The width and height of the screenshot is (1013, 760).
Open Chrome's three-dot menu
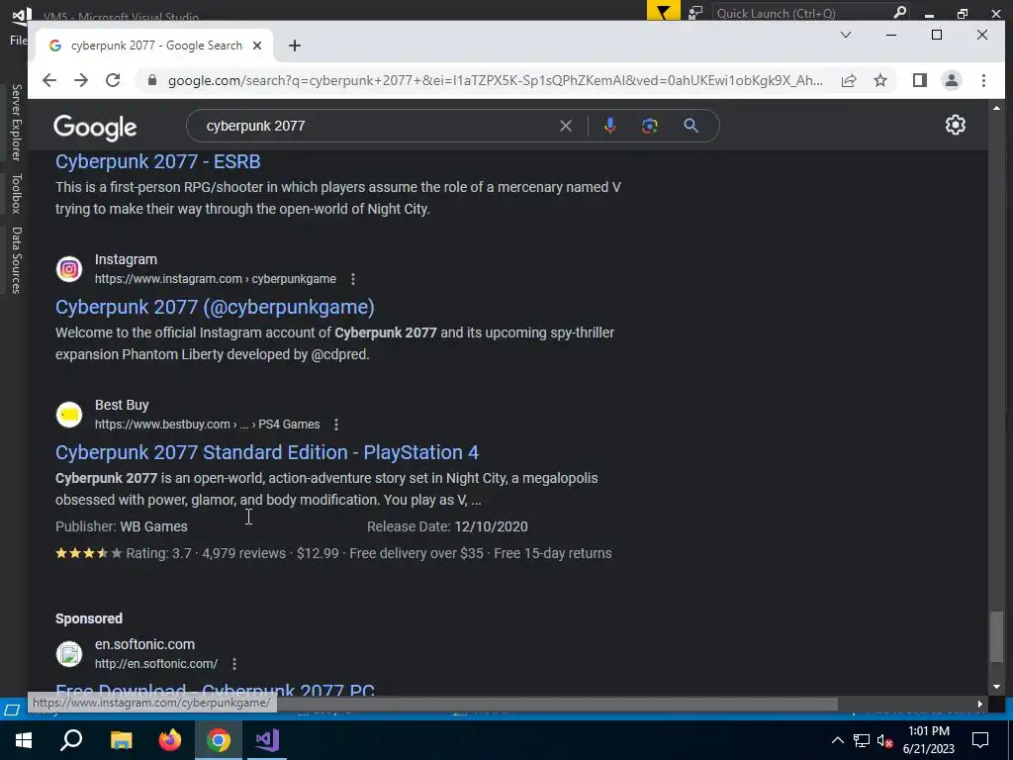(x=983, y=80)
